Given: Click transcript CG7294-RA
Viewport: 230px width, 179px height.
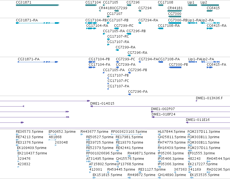Looking at the screenshot, I should 140,23.
